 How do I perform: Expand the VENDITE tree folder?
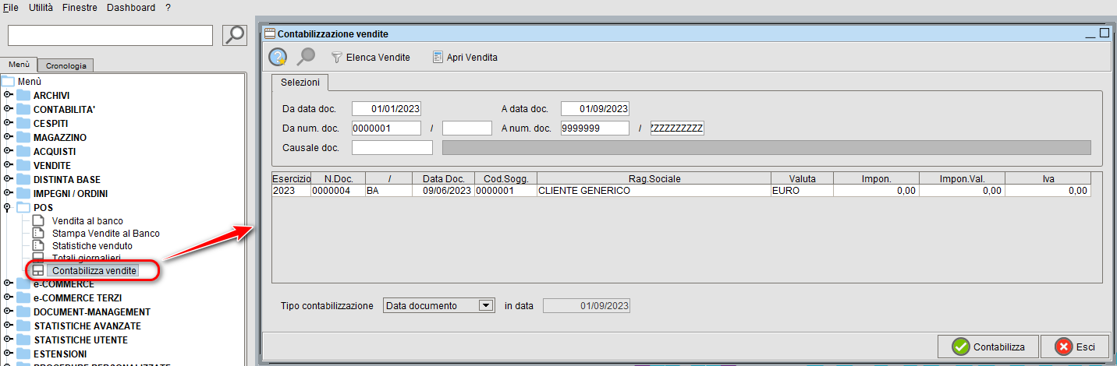(9, 166)
